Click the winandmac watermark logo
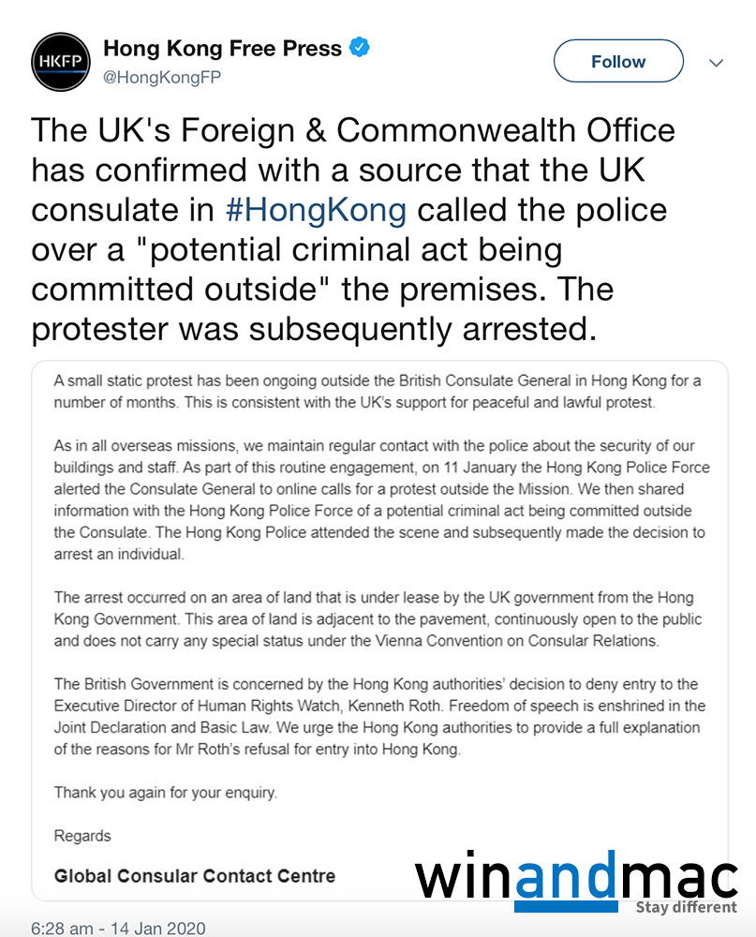The image size is (756, 937). (x=575, y=878)
